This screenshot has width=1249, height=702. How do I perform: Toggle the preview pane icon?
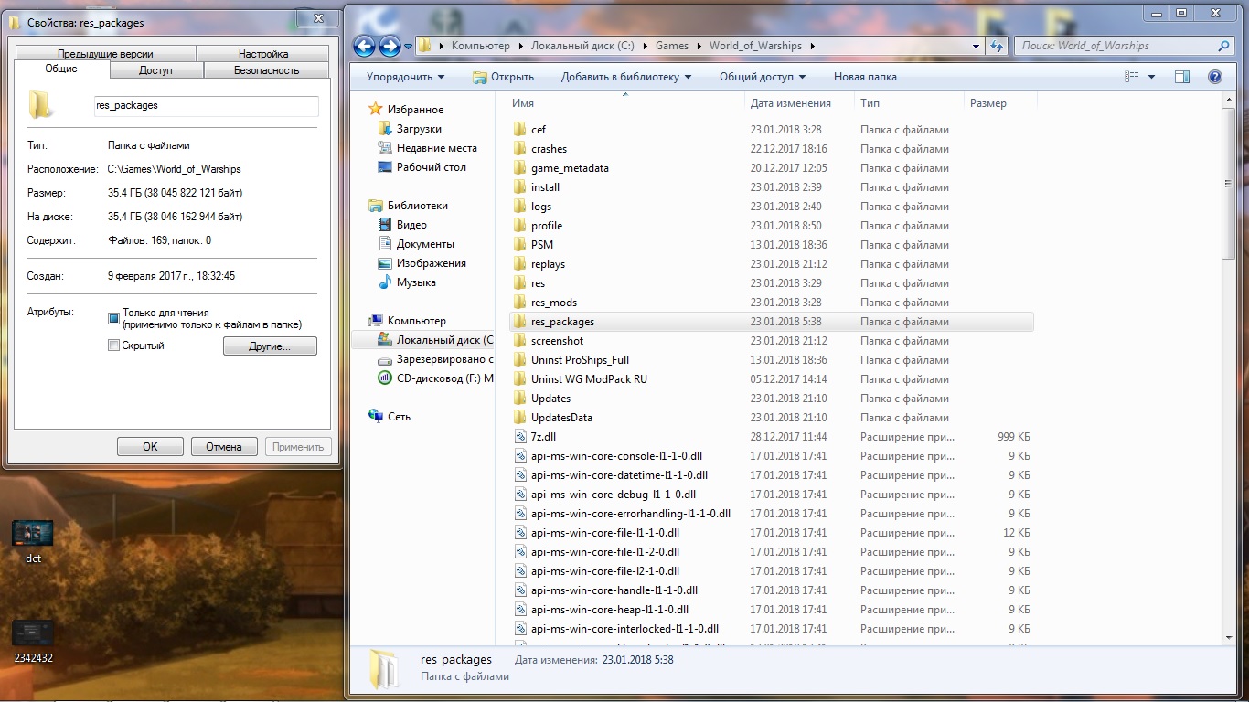coord(1181,77)
